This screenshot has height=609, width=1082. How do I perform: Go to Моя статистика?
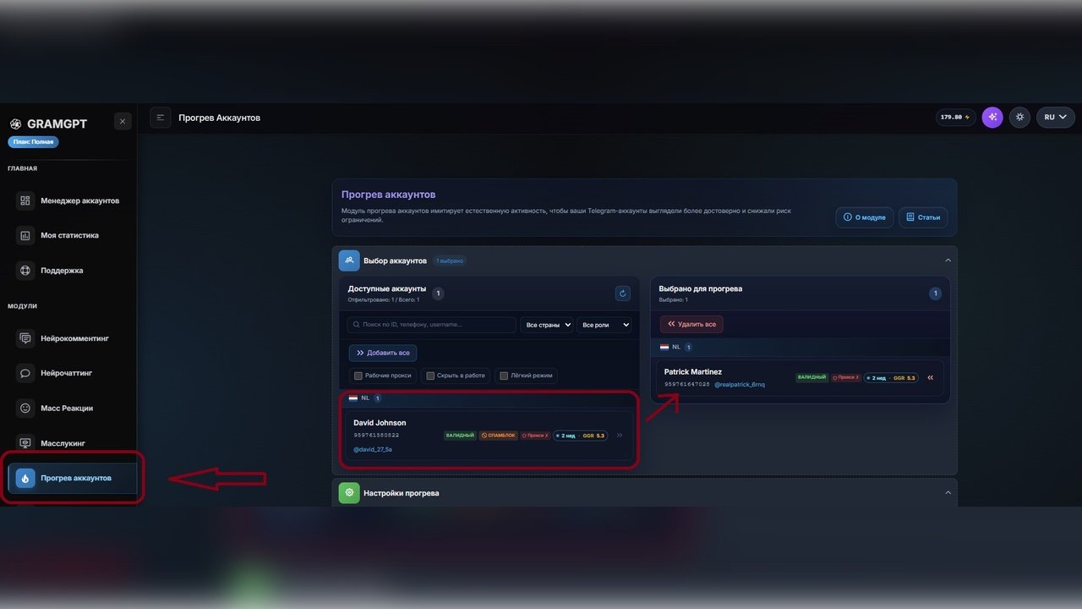pyautogui.click(x=68, y=235)
